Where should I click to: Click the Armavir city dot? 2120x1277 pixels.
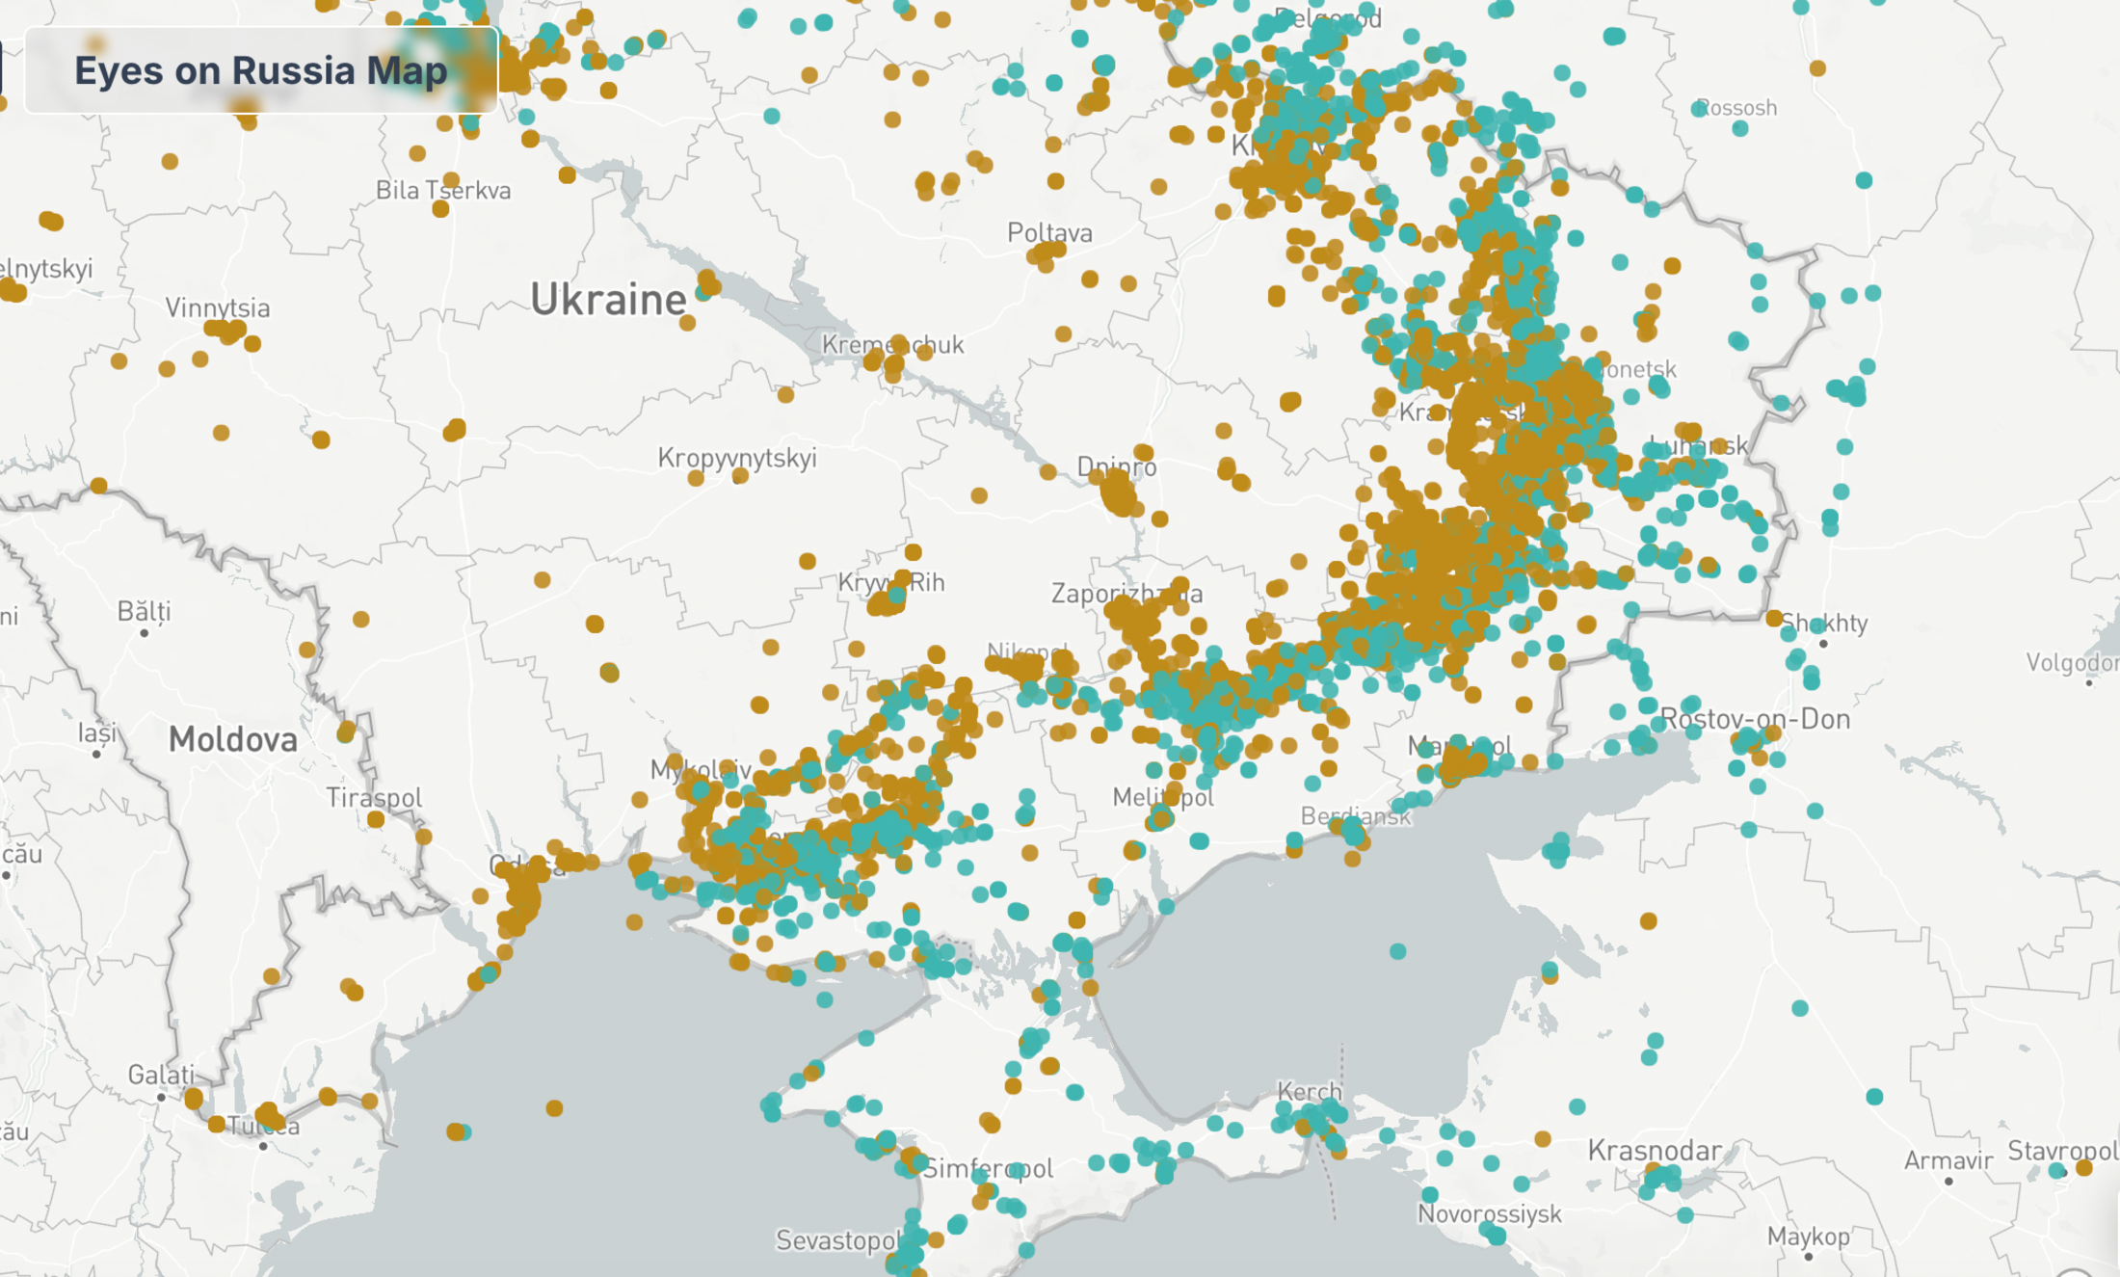point(1948,1182)
